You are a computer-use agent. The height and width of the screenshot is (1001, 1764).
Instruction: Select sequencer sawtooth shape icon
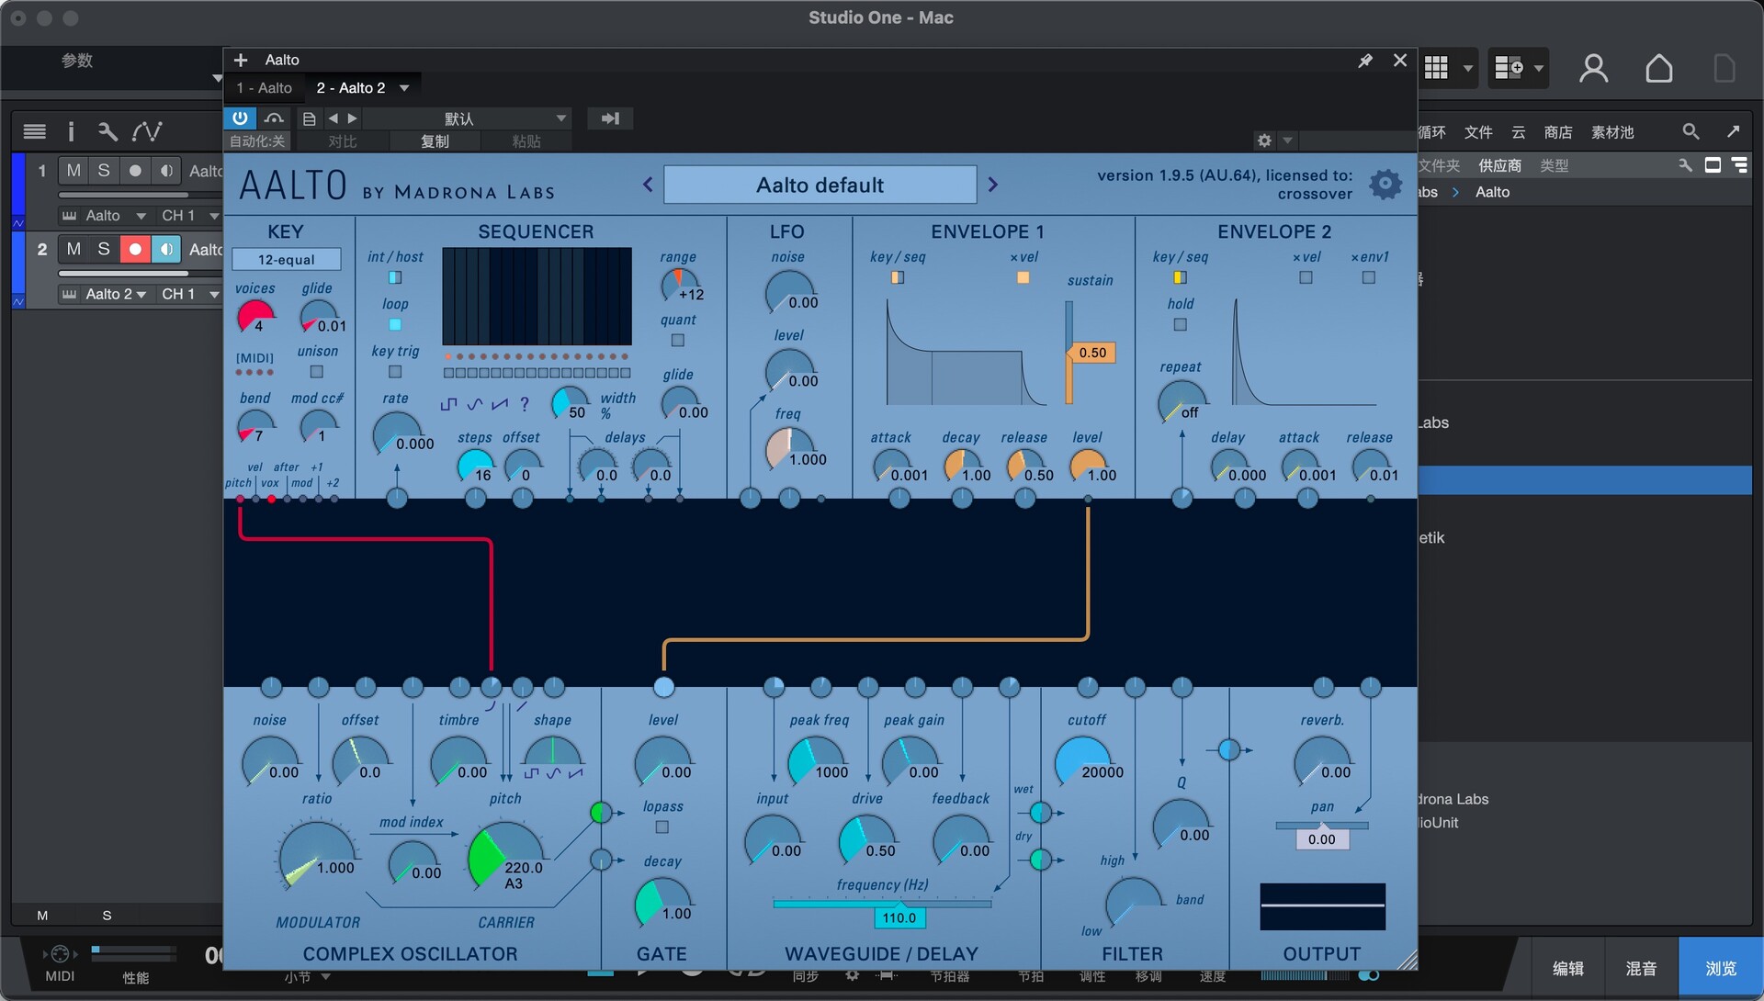click(500, 404)
